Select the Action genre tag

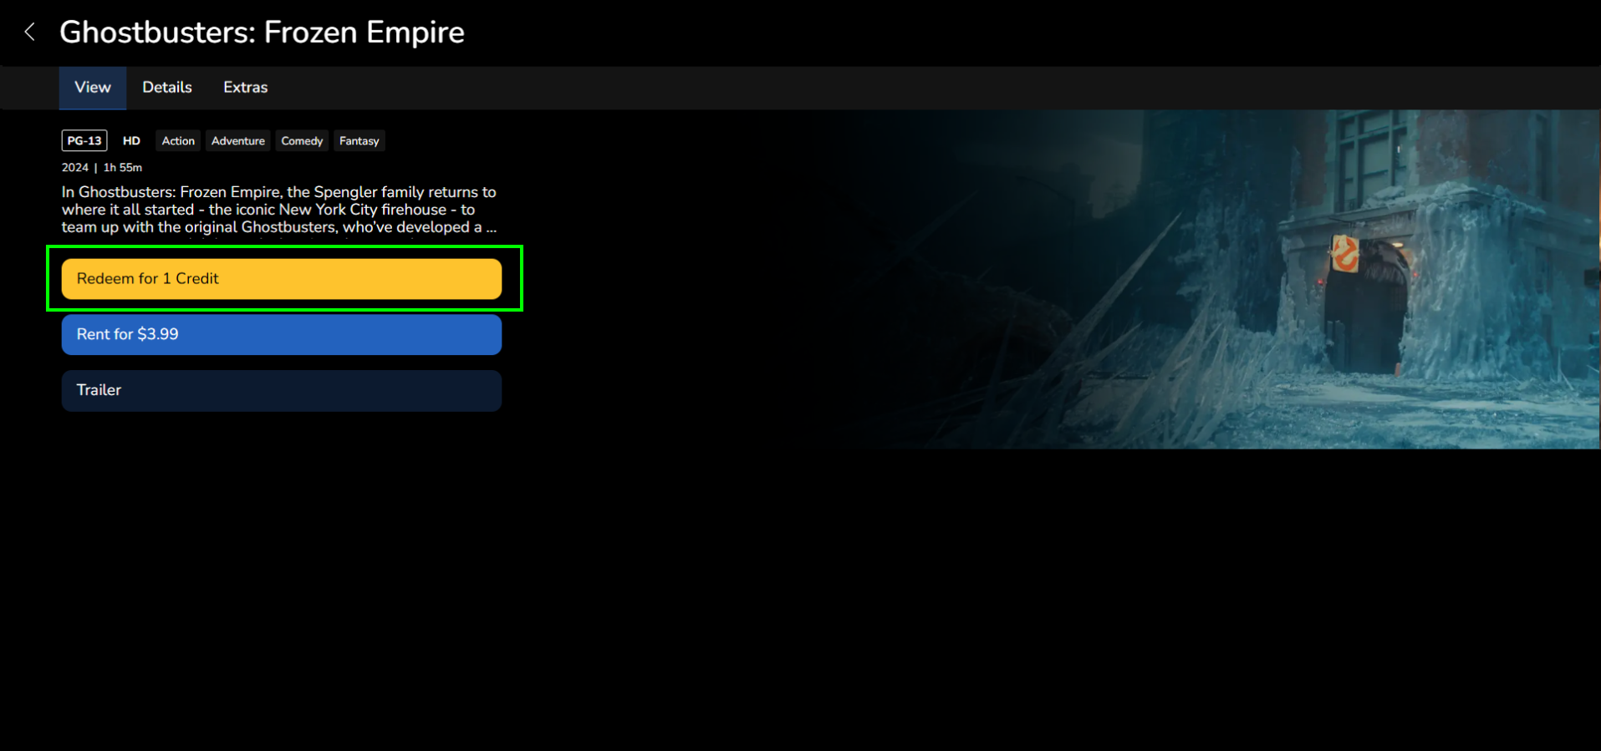point(178,141)
